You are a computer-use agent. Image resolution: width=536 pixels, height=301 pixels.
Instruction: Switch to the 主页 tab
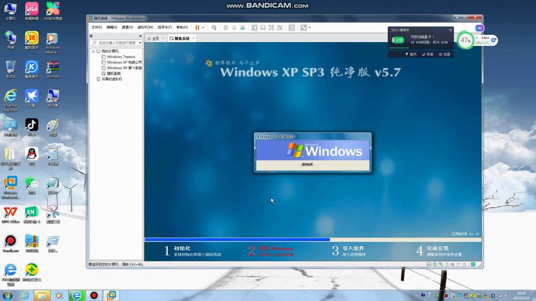tap(155, 39)
